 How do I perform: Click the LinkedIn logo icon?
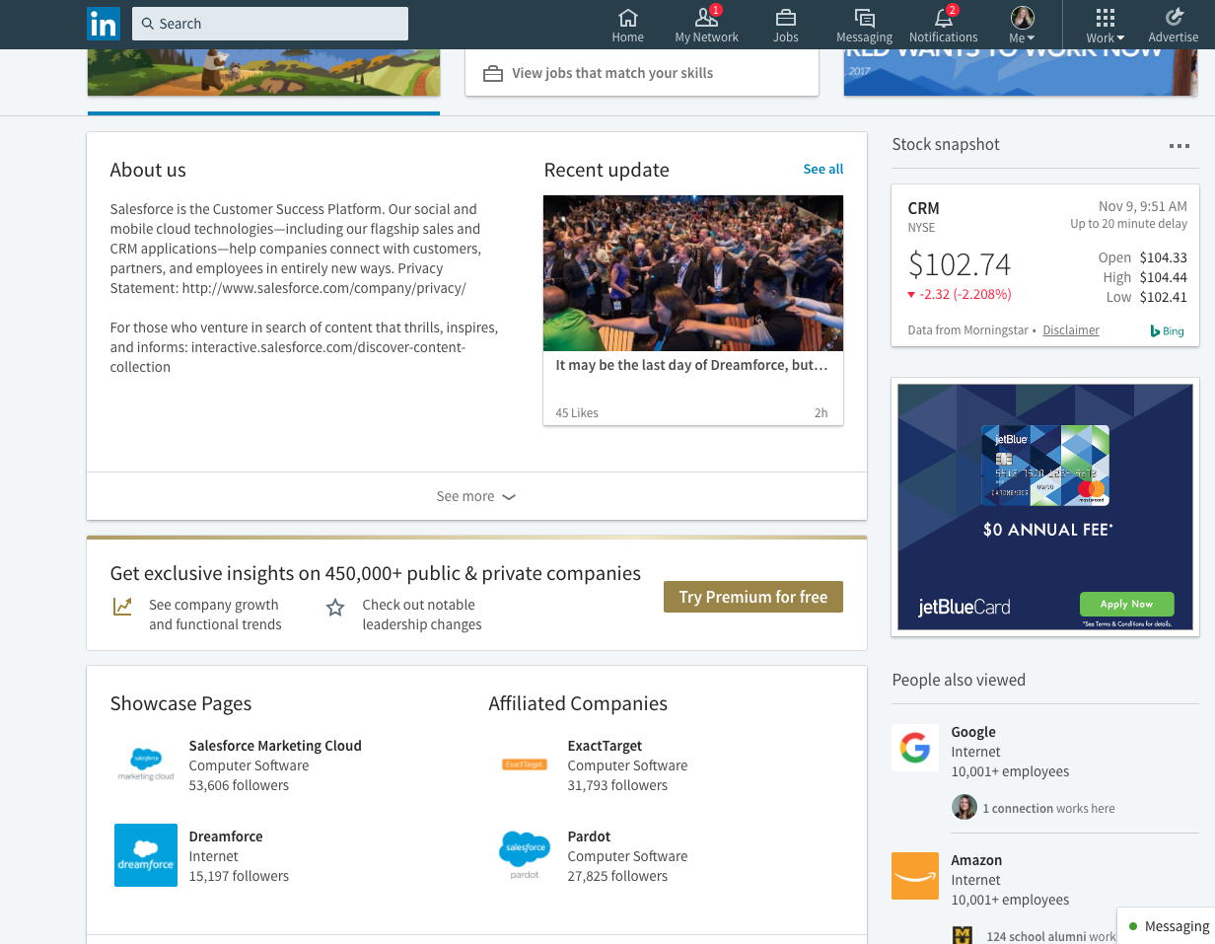click(x=104, y=24)
